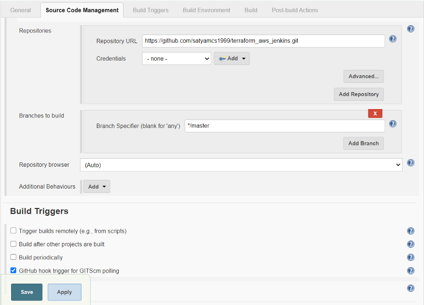Open Additional Behaviours Add dropdown
This screenshot has height=305, width=424.
click(x=96, y=187)
